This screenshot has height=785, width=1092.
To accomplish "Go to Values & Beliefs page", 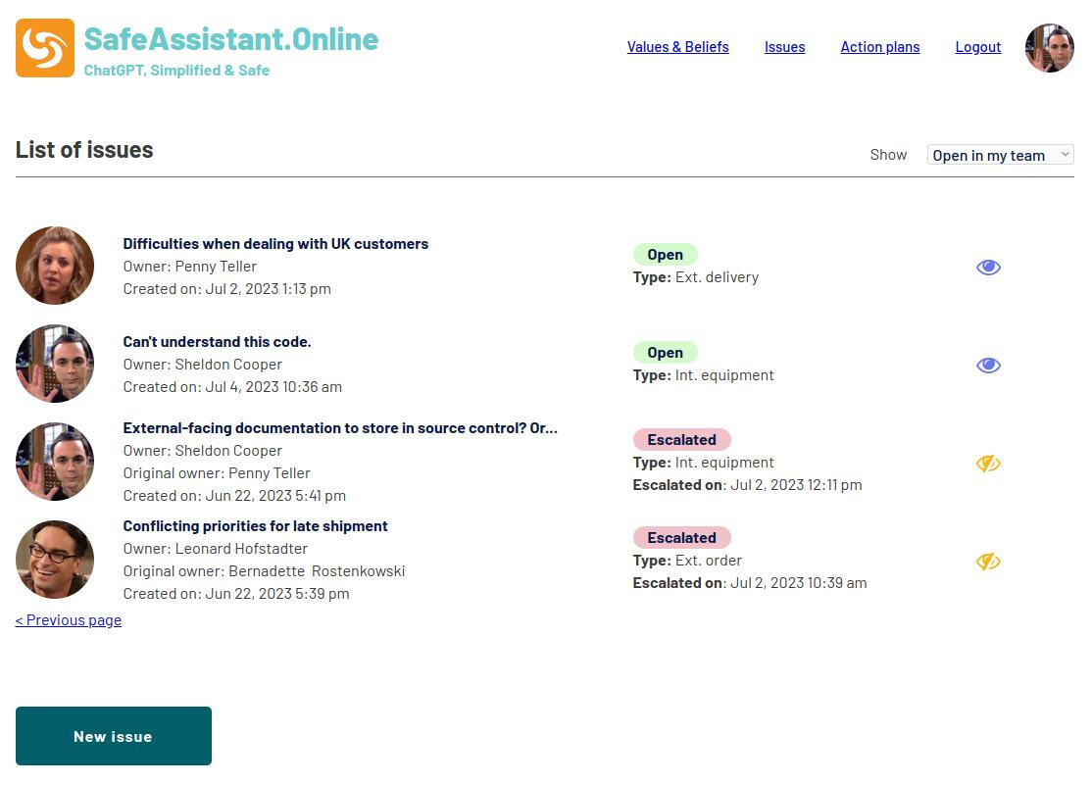I will tap(677, 47).
